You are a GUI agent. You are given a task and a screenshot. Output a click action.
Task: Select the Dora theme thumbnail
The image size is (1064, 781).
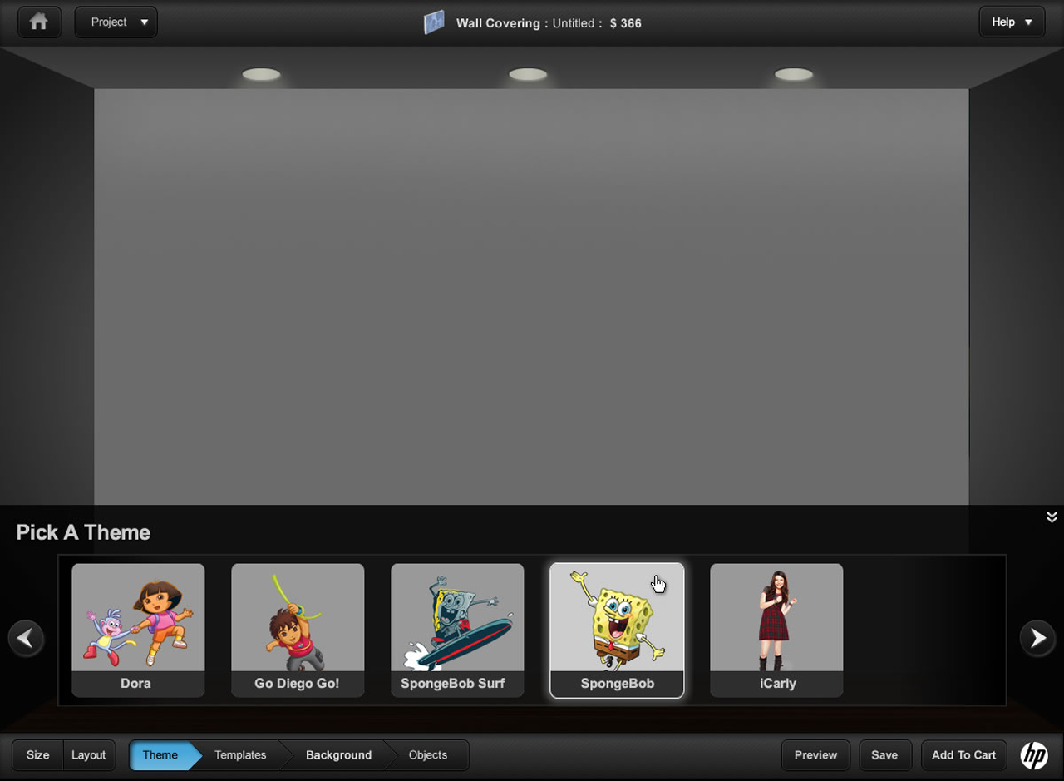[x=138, y=630]
